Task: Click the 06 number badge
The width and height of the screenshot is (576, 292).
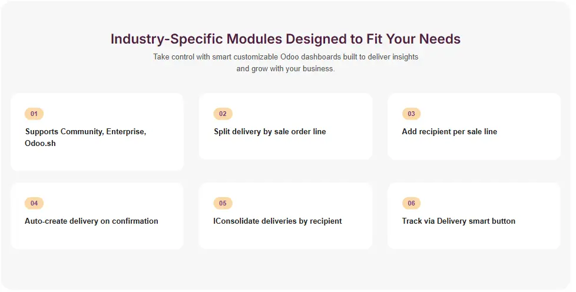Action: [x=411, y=203]
